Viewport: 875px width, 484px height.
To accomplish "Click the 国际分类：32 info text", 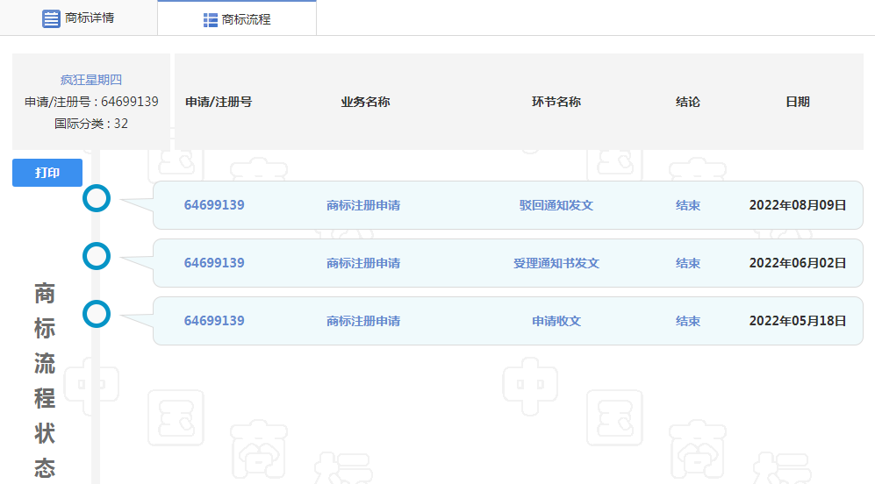I will [x=91, y=124].
